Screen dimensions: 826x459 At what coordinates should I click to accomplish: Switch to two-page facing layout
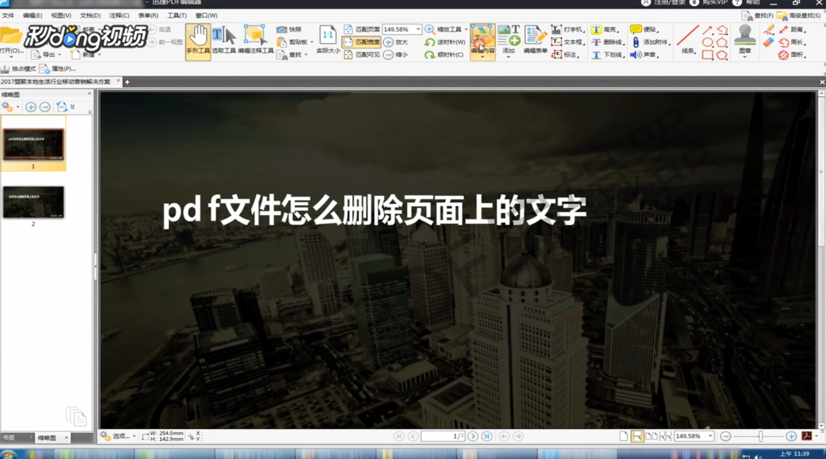[651, 436]
